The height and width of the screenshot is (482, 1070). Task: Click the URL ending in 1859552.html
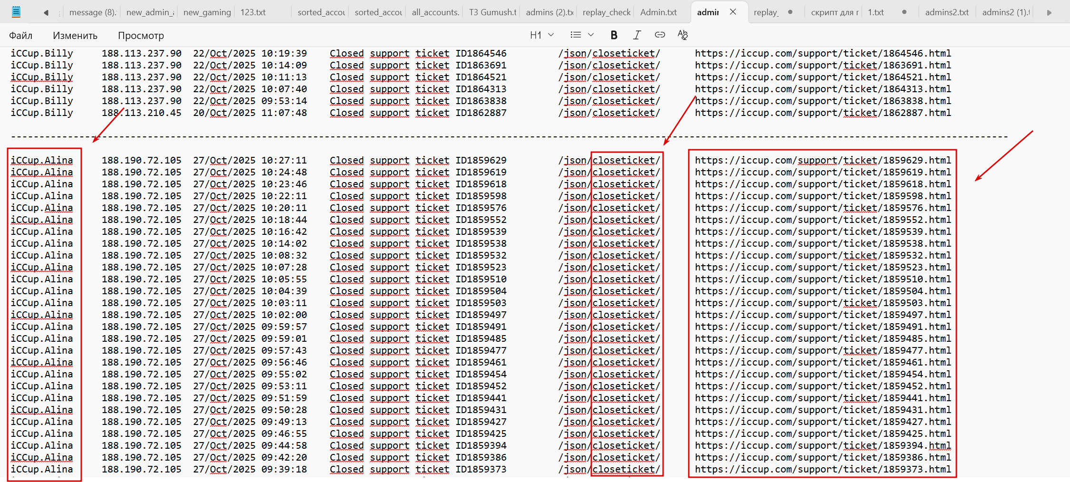point(823,220)
